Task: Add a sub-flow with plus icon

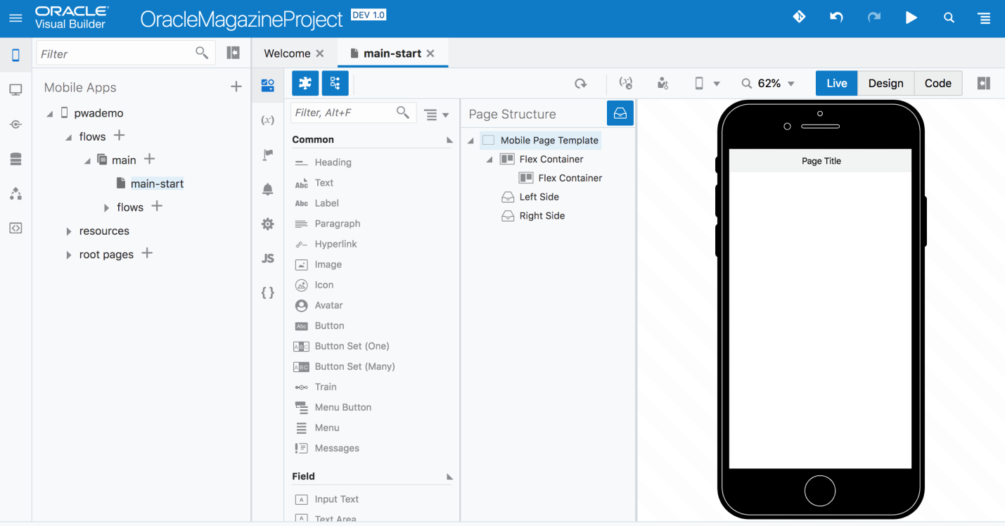Action: [157, 206]
